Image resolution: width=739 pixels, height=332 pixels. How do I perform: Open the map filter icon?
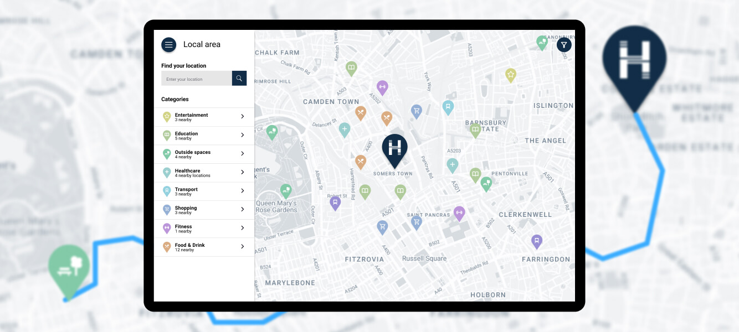tap(564, 45)
